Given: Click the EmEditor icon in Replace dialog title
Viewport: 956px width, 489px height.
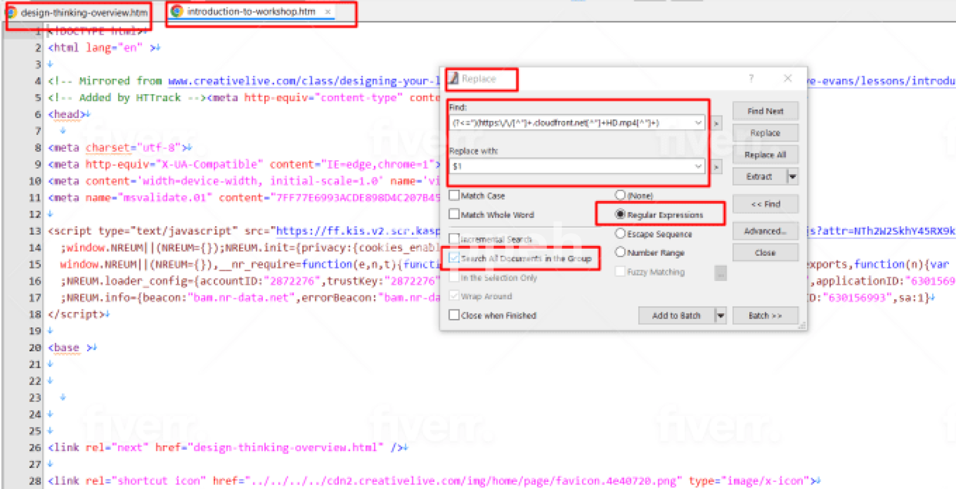Looking at the screenshot, I should [x=454, y=78].
